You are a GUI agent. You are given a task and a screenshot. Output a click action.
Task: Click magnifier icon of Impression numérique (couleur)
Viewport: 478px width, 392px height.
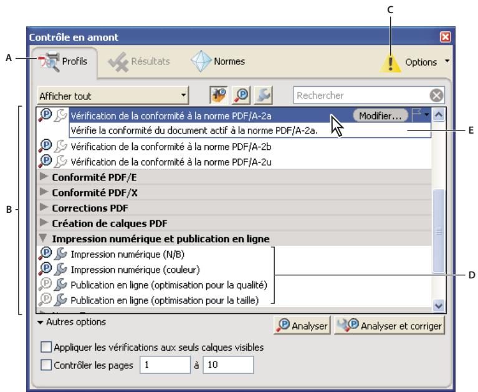click(45, 269)
